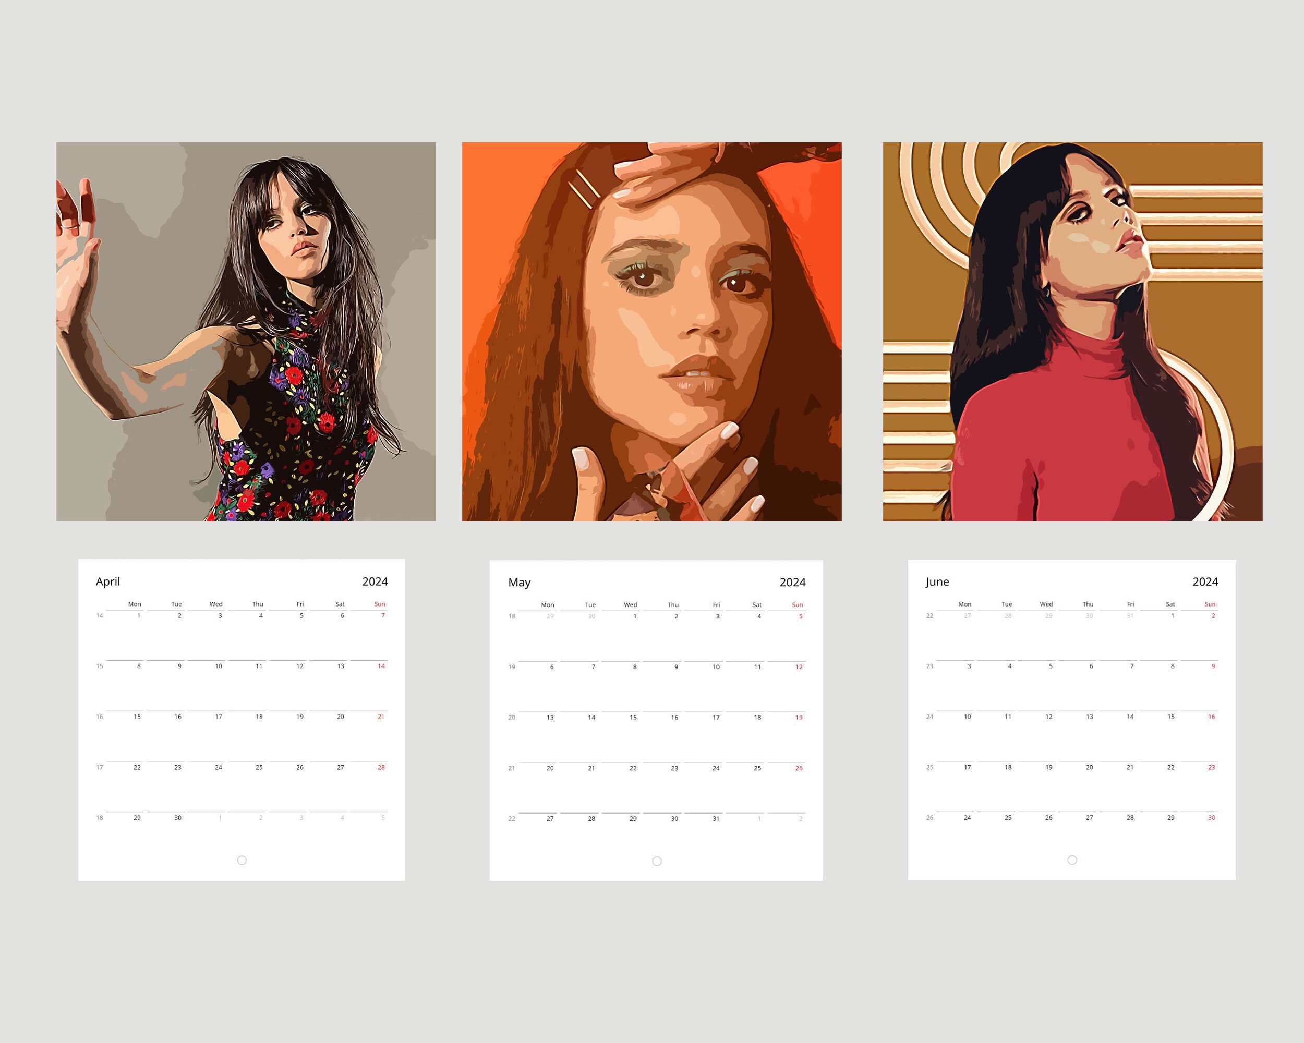This screenshot has width=1304, height=1043.
Task: Select the May orange portrait illustration
Action: [x=651, y=331]
